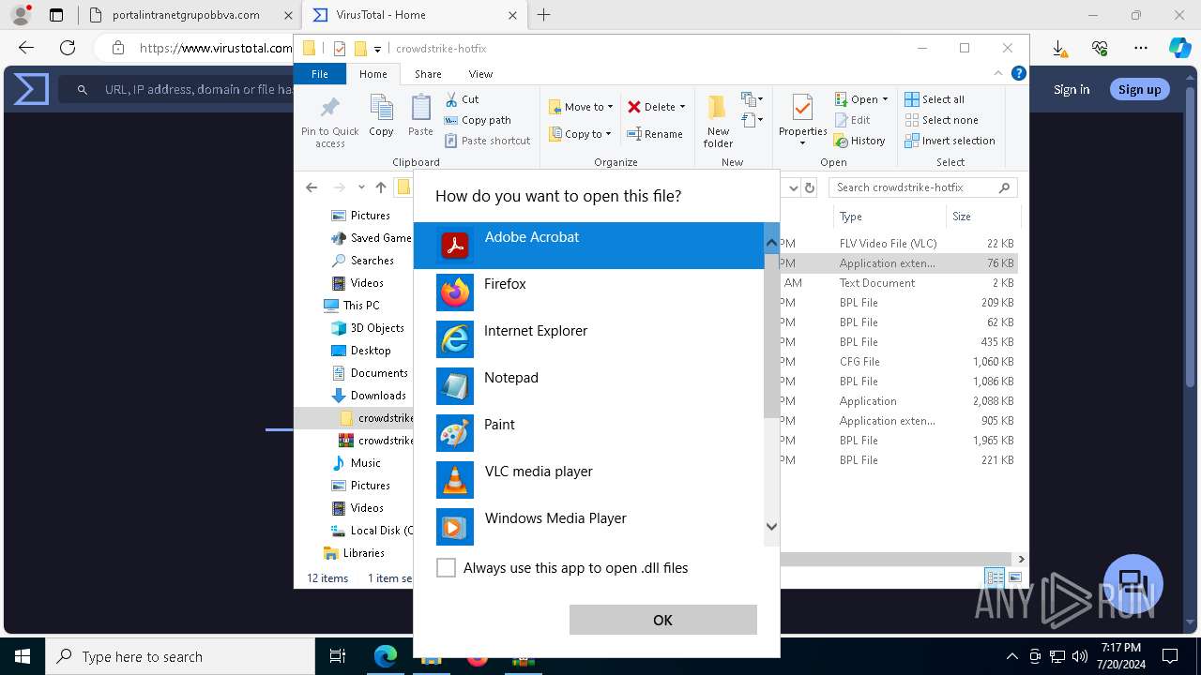
Task: Open 3D Objects in the navigation tree
Action: click(x=368, y=328)
